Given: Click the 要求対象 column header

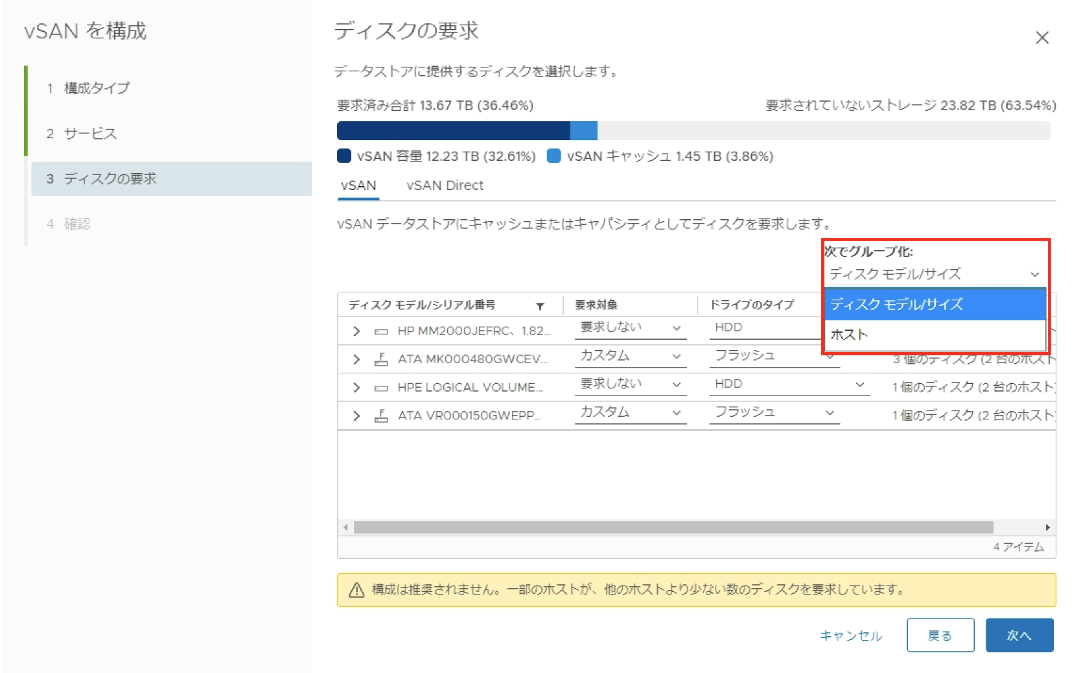Looking at the screenshot, I should pyautogui.click(x=596, y=305).
